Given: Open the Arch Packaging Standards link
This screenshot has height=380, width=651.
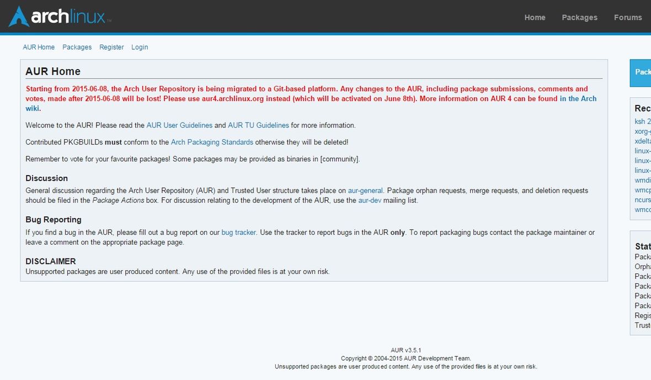Looking at the screenshot, I should [x=212, y=142].
